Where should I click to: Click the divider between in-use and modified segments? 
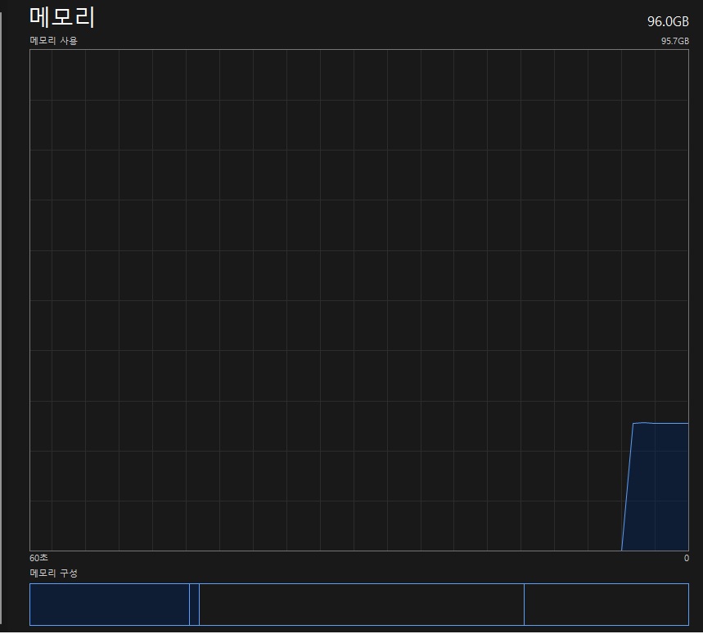tap(189, 605)
